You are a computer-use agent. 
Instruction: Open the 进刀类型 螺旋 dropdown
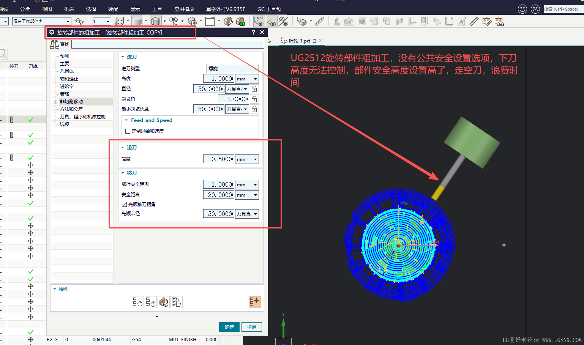[232, 68]
